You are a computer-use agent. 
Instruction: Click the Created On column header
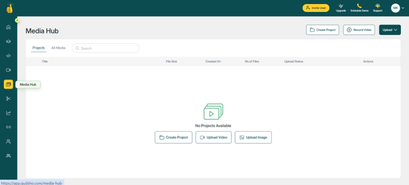[213, 61]
